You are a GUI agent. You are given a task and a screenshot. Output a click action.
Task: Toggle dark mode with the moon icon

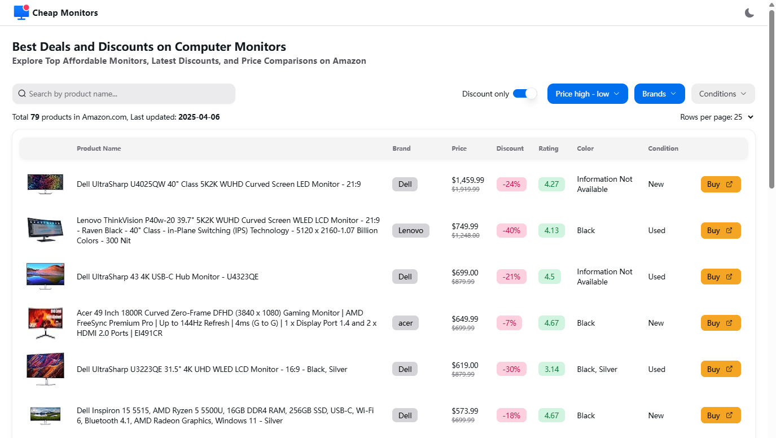click(x=749, y=13)
